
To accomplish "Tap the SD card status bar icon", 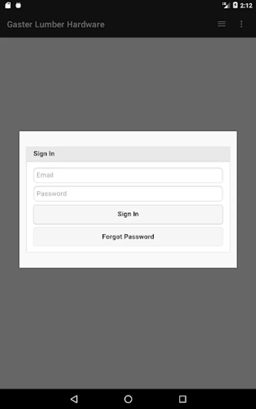I will (8, 5).
